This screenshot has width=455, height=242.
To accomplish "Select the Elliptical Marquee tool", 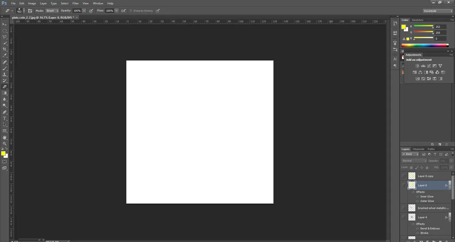I will pyautogui.click(x=5, y=31).
